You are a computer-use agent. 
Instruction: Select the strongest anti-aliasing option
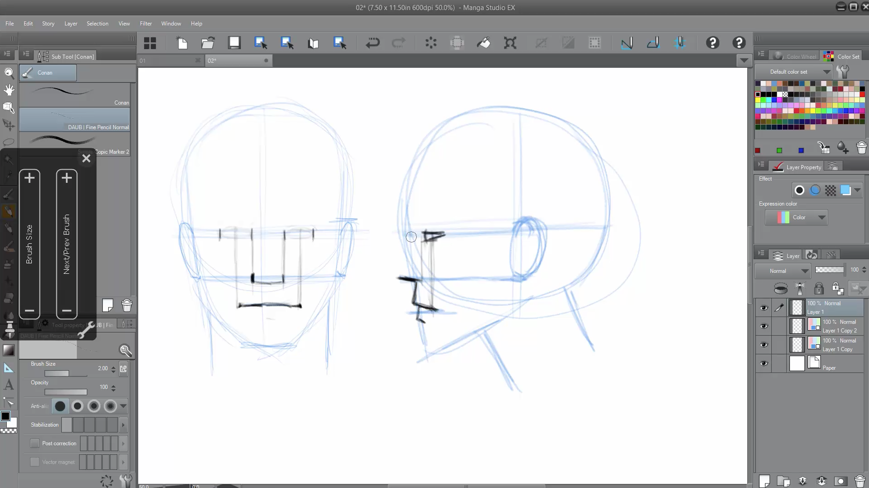(110, 406)
